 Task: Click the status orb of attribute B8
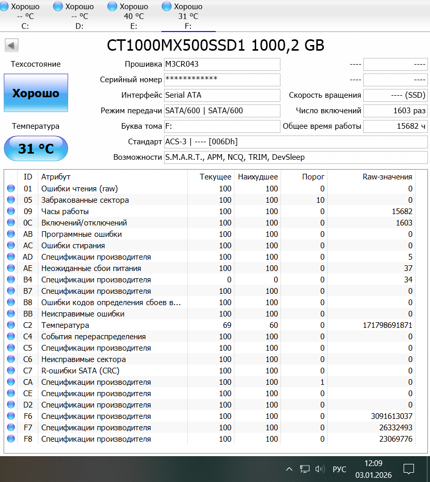point(11,302)
